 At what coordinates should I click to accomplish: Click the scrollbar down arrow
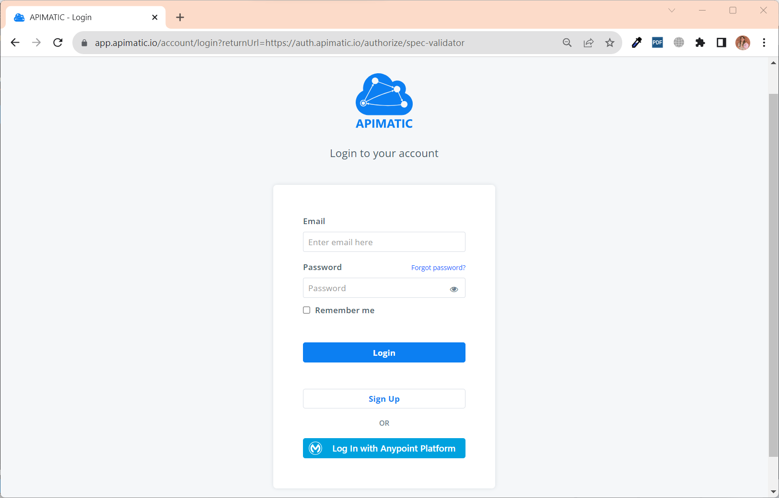click(774, 492)
